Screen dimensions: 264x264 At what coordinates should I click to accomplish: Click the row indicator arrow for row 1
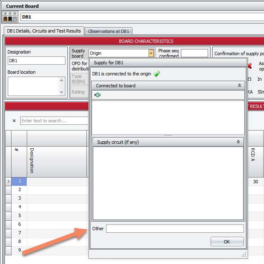pos(8,181)
